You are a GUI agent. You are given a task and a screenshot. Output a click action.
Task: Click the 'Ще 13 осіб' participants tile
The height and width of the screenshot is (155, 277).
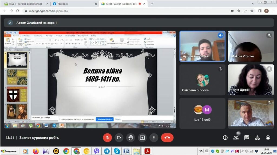202,113
